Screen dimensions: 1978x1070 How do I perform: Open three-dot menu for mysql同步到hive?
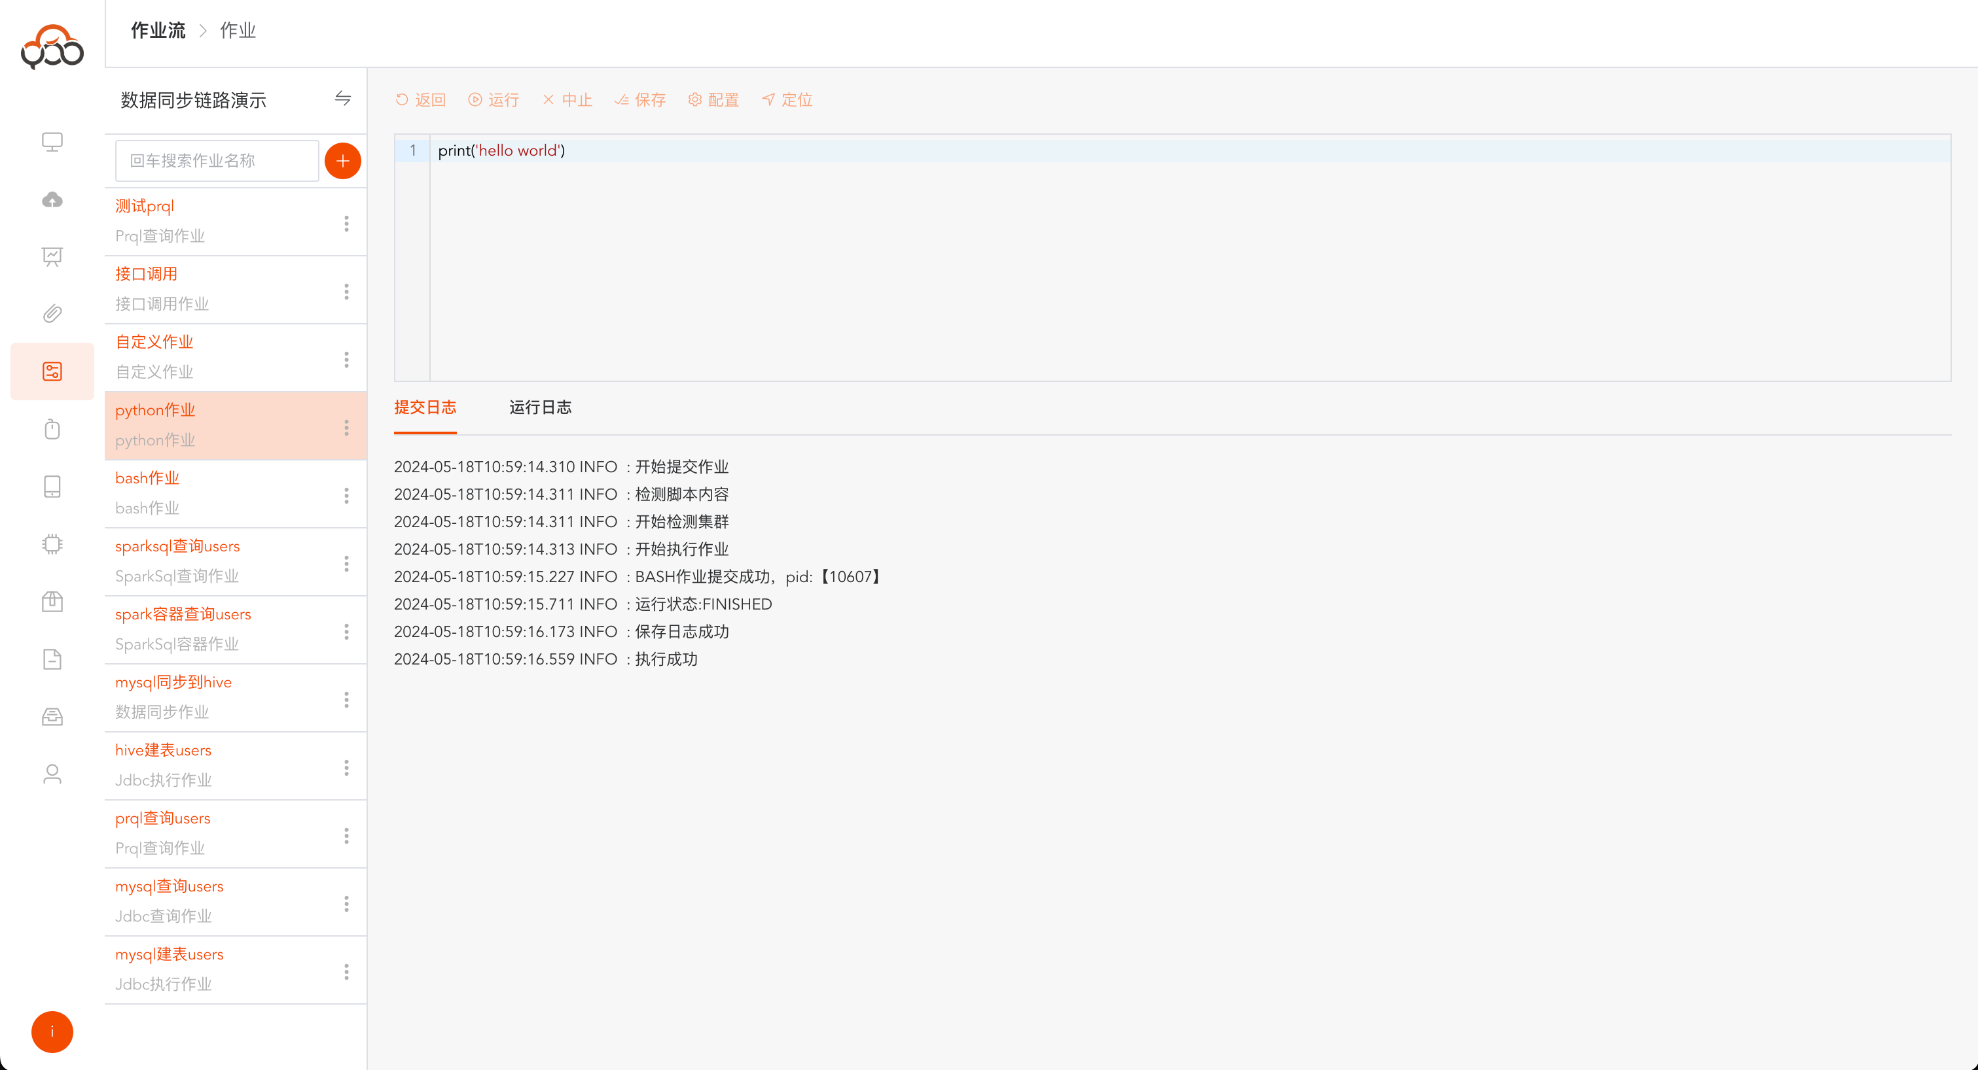346,700
